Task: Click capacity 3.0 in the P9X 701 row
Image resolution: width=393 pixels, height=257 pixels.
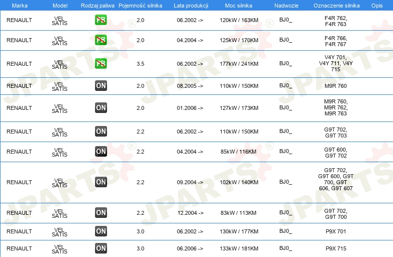Action: coord(140,231)
